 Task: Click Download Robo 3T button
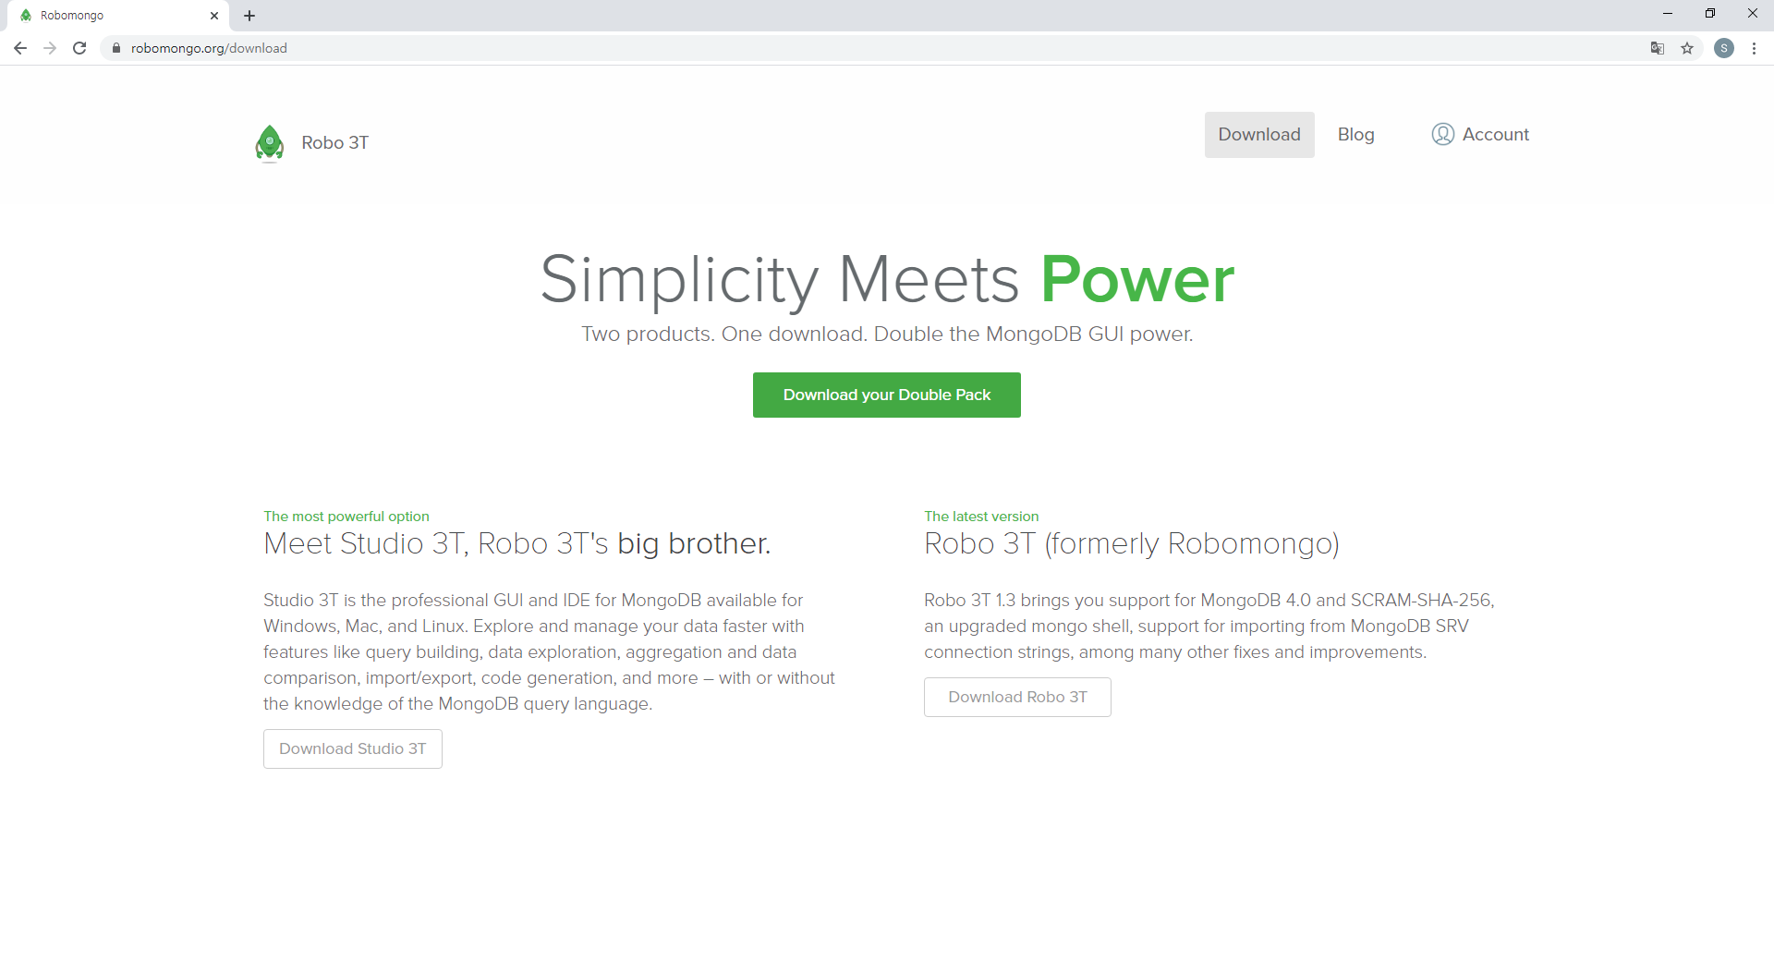[1017, 697]
